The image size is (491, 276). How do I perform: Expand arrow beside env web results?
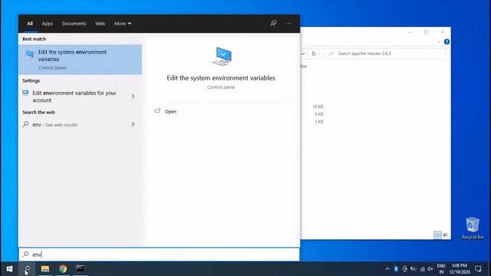pos(133,124)
